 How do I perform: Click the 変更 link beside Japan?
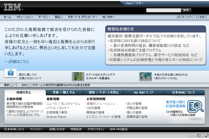pyautogui.click(x=138, y=3)
